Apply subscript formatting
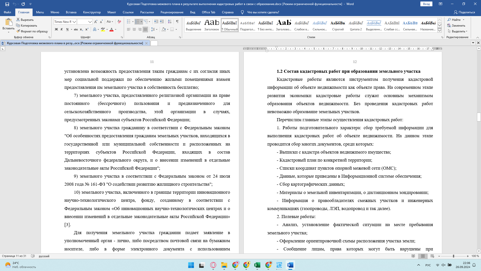 (81, 29)
